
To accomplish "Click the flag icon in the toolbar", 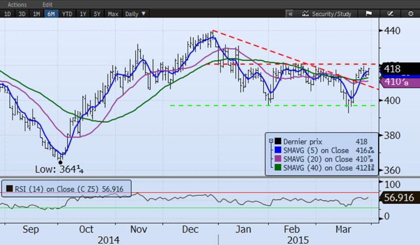I will [x=368, y=13].
